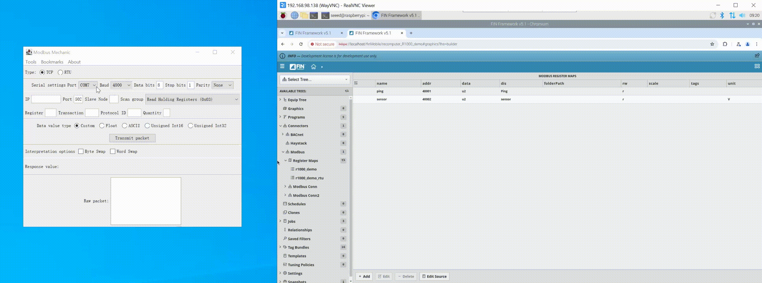Click the Bluetooth tray icon
Viewport: 762px width, 283px height.
click(722, 16)
